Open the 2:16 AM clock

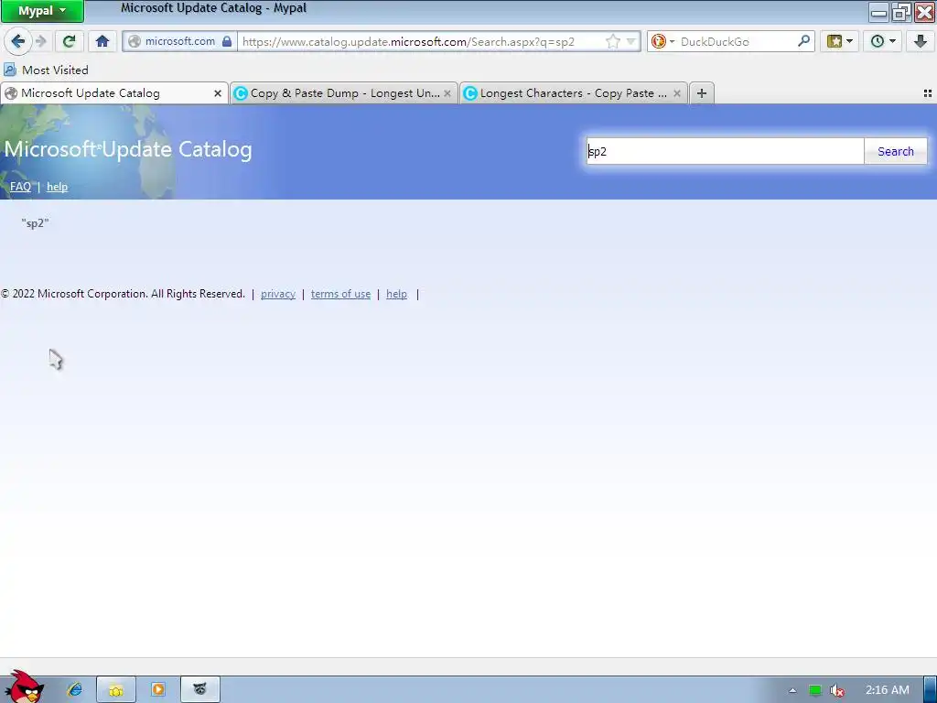(x=888, y=690)
